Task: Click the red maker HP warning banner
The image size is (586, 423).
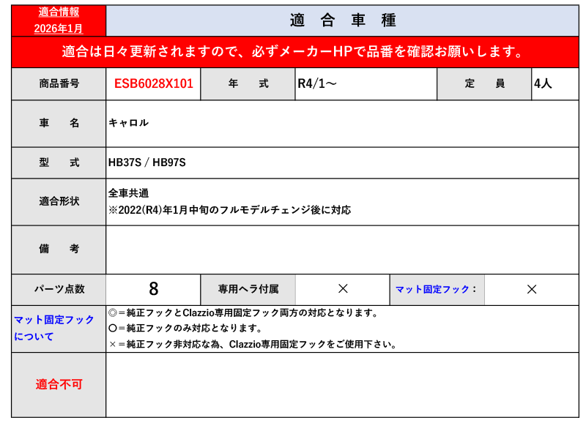Action: tap(293, 52)
